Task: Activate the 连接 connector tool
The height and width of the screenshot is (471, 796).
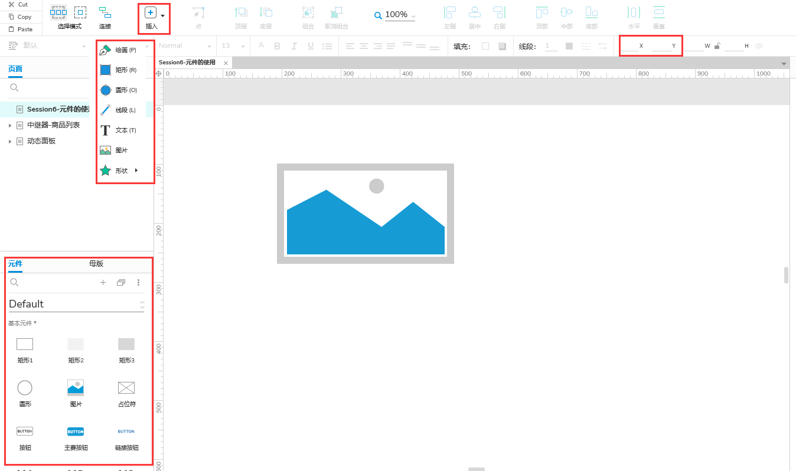Action: 105,12
